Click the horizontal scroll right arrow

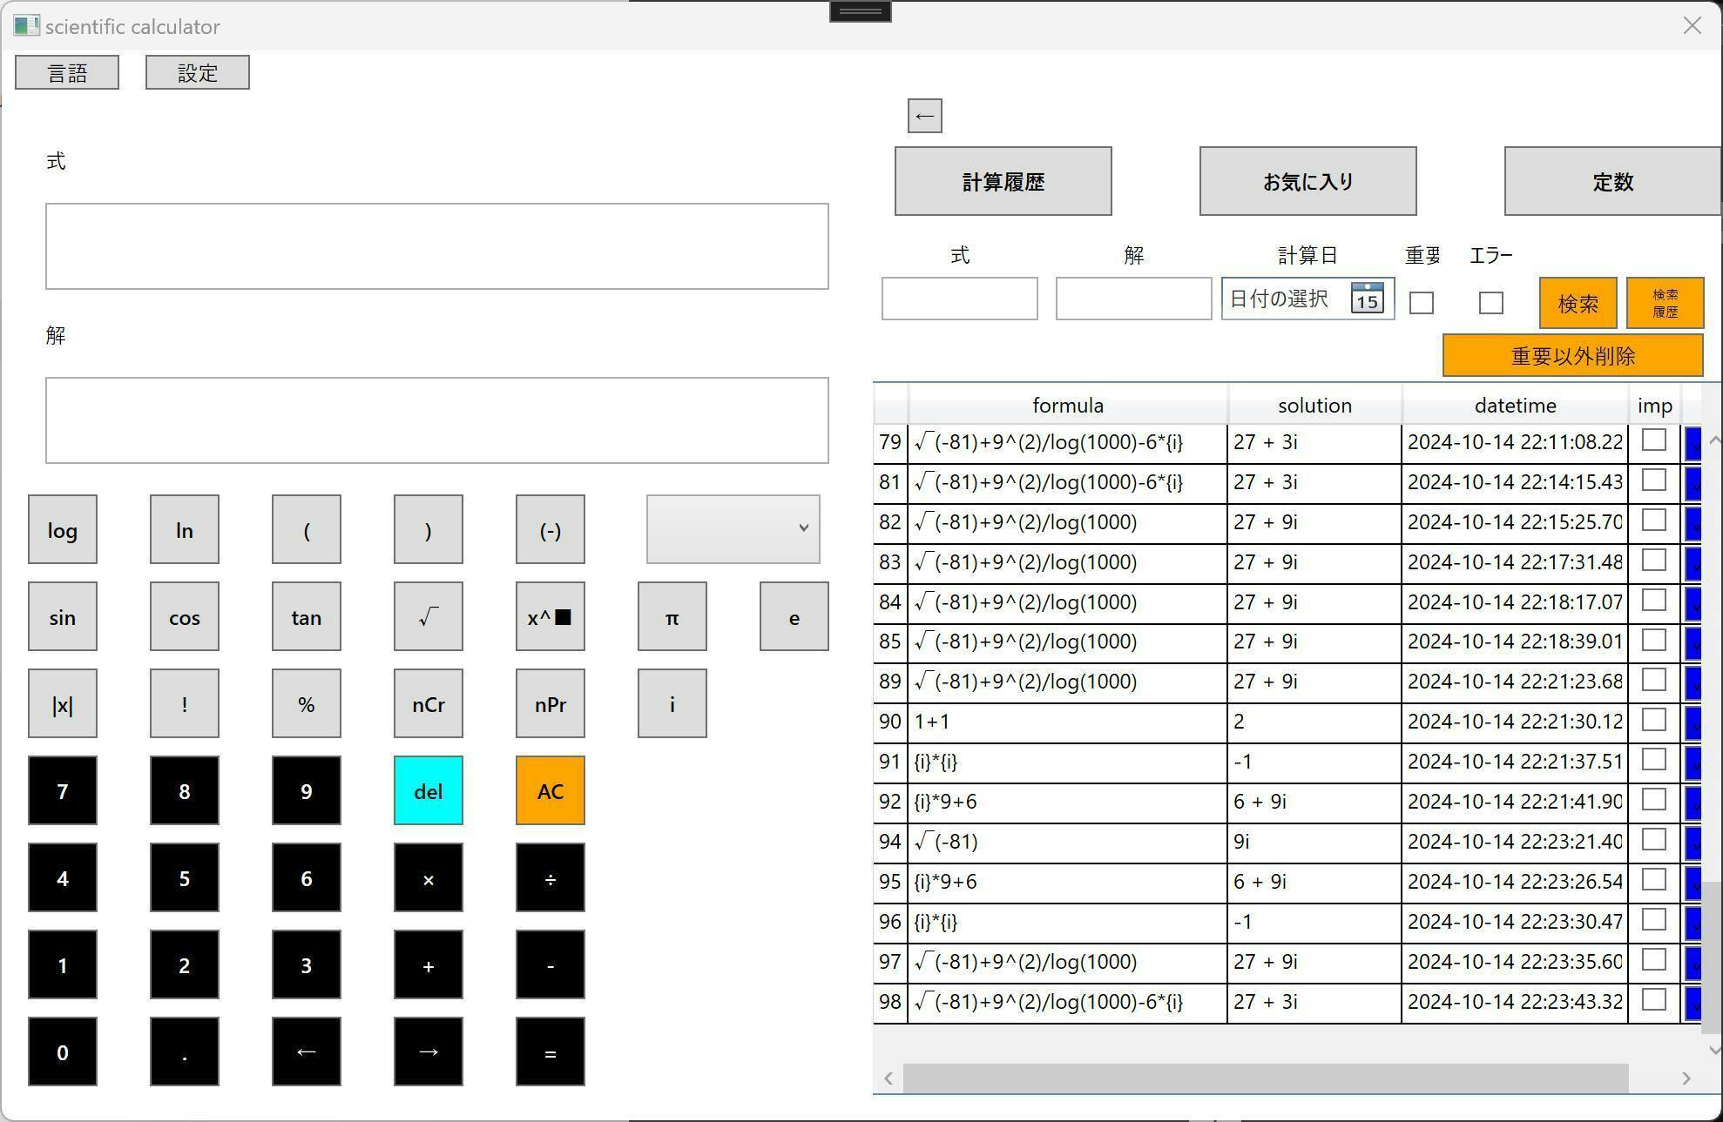[1686, 1078]
